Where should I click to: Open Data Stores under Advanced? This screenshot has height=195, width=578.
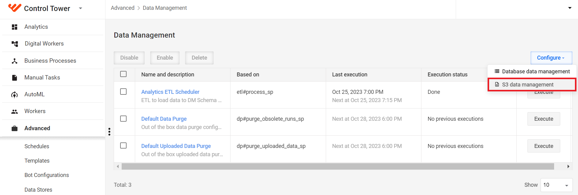coord(38,190)
